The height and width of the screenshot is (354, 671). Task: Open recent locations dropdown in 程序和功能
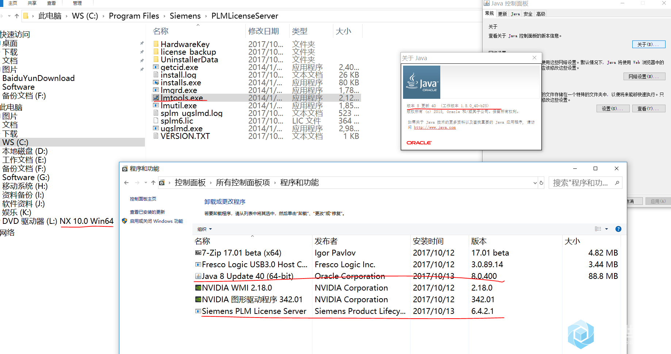[x=146, y=183]
